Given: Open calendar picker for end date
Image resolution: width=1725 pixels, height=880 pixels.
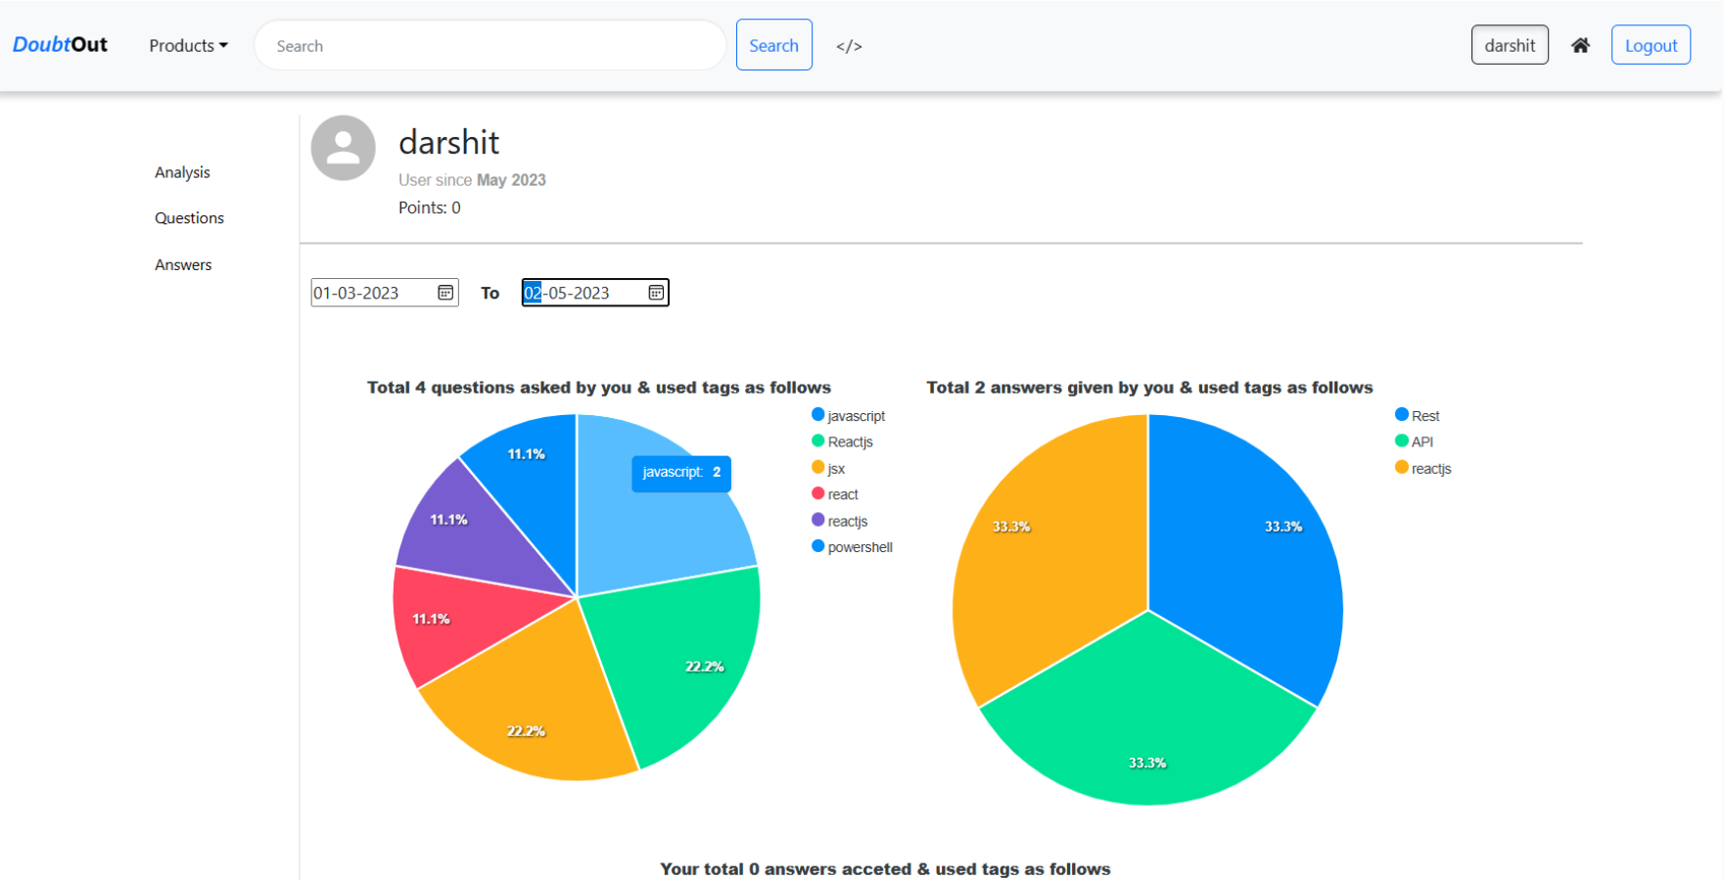Looking at the screenshot, I should tap(656, 293).
